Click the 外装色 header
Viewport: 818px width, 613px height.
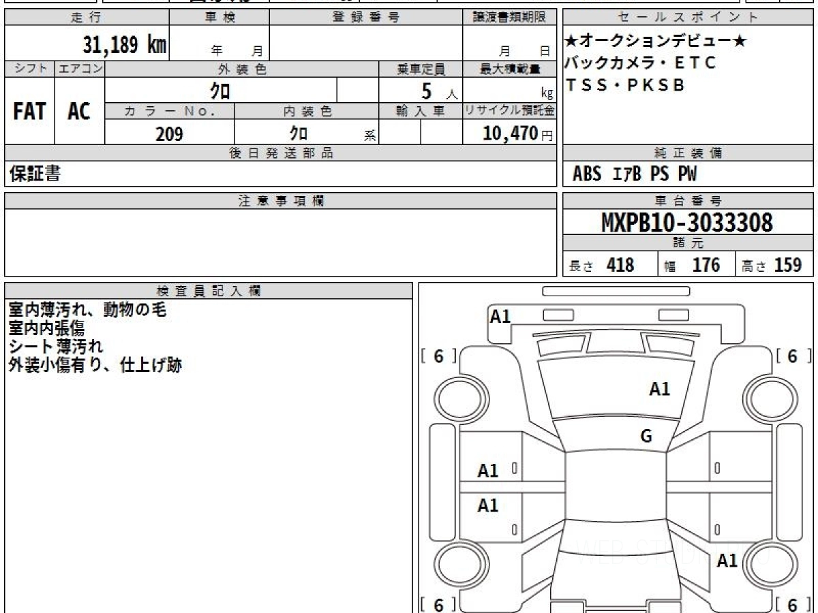pyautogui.click(x=242, y=69)
